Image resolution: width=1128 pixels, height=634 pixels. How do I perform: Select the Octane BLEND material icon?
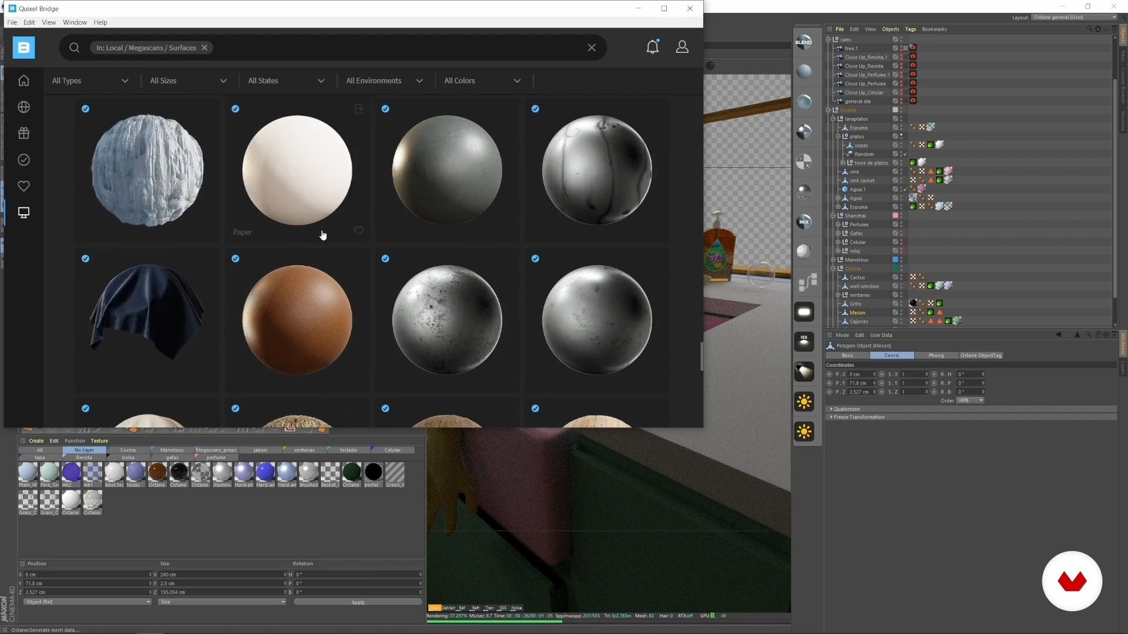[x=804, y=42]
